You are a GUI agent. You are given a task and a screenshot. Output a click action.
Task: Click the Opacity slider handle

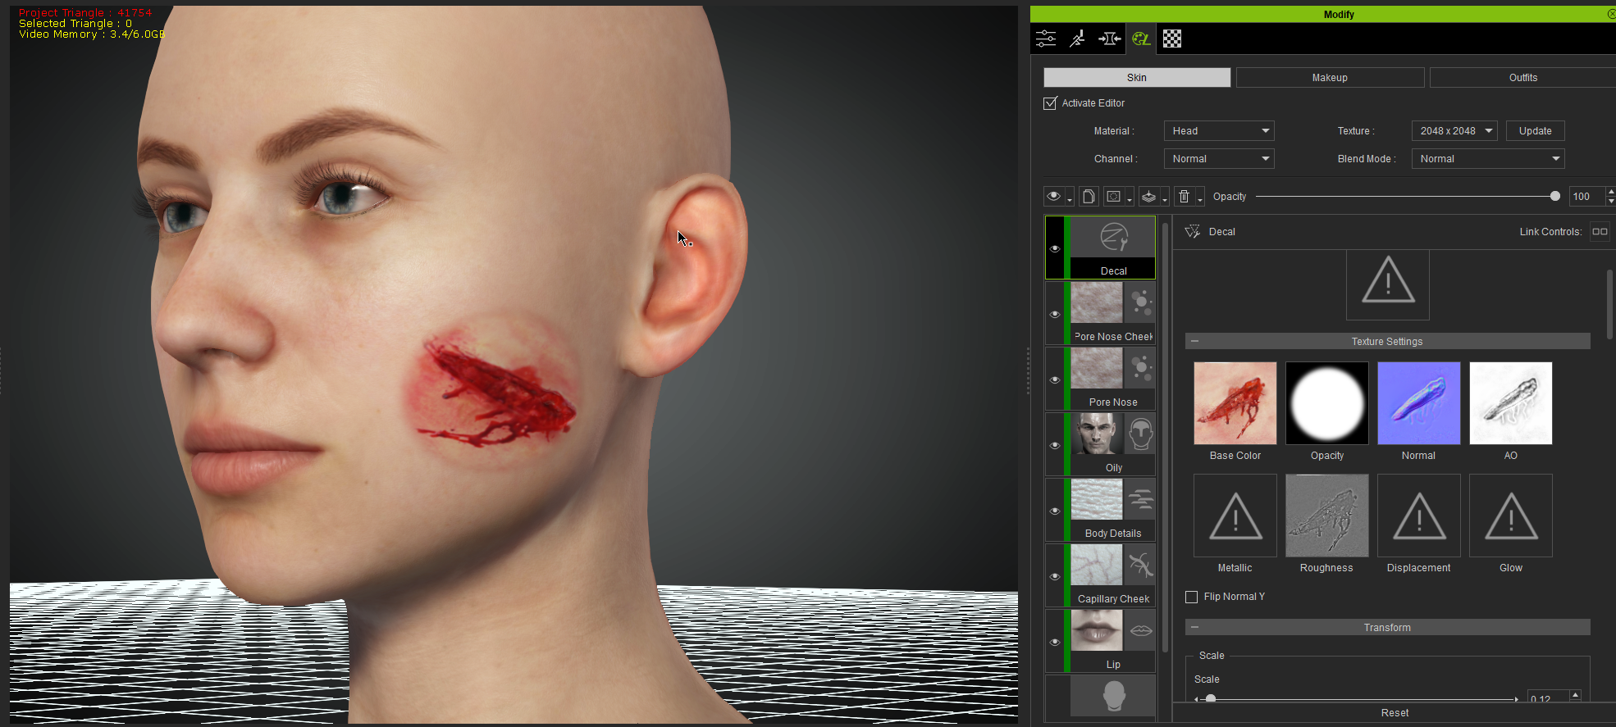tap(1555, 196)
